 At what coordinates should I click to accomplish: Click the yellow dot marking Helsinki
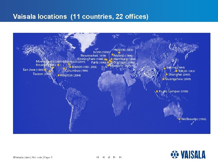coord(119,53)
